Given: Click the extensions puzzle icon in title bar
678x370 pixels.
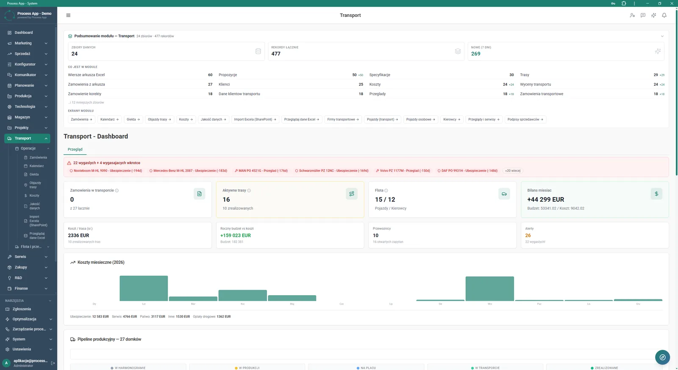Looking at the screenshot, I should coord(624,3).
